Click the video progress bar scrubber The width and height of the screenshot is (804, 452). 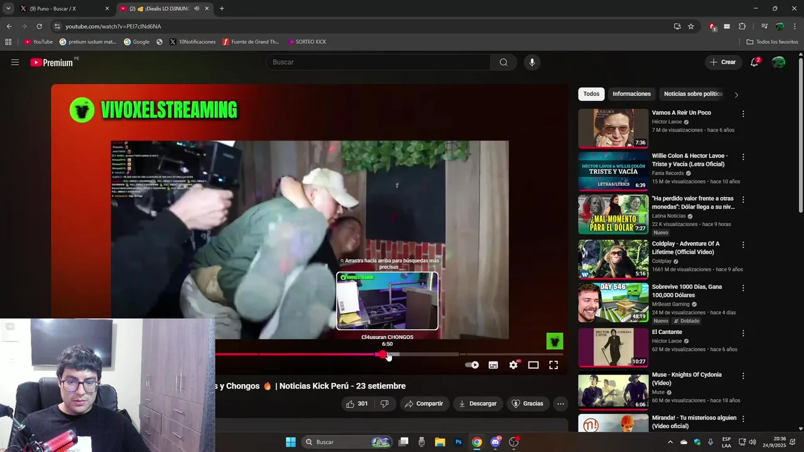pos(382,354)
